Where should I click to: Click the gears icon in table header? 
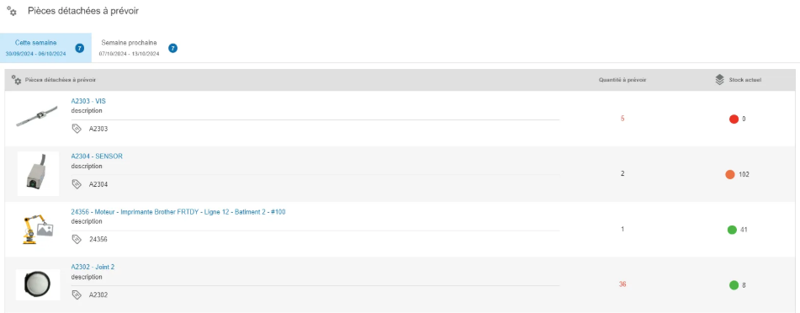16,80
